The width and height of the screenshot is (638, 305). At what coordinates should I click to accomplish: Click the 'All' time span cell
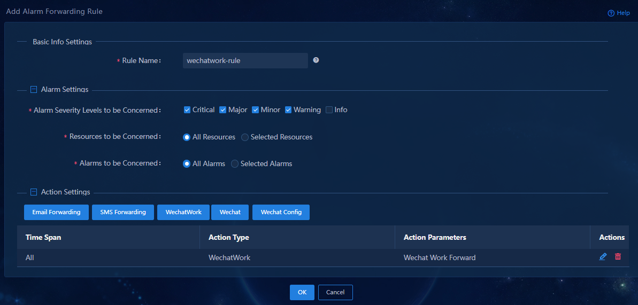point(108,257)
